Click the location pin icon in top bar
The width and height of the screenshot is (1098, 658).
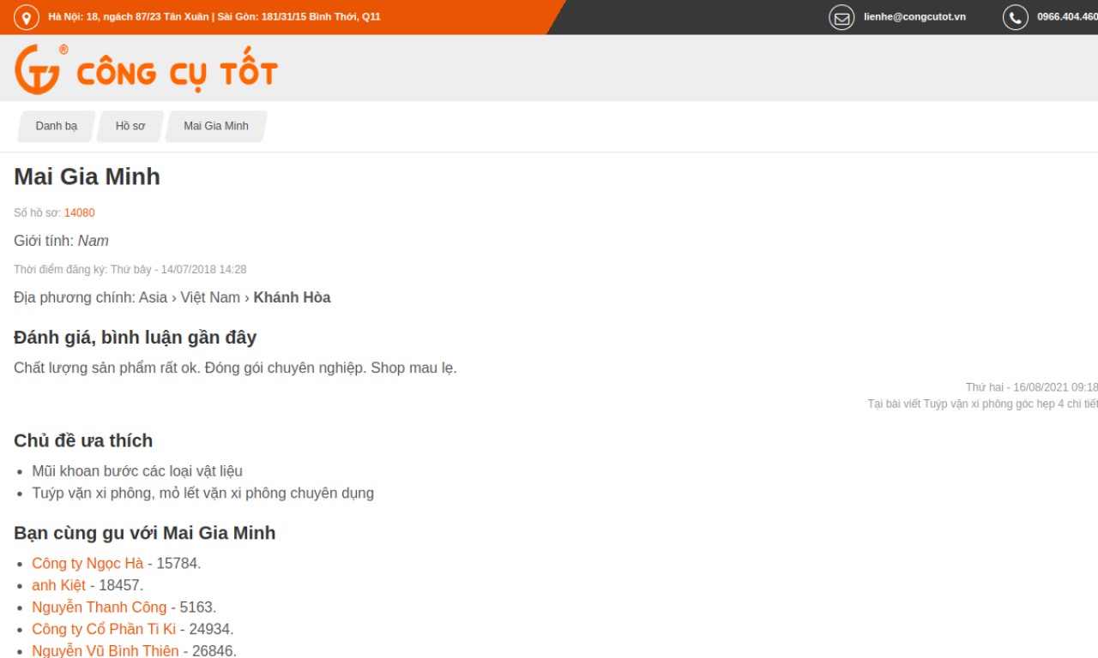27,17
